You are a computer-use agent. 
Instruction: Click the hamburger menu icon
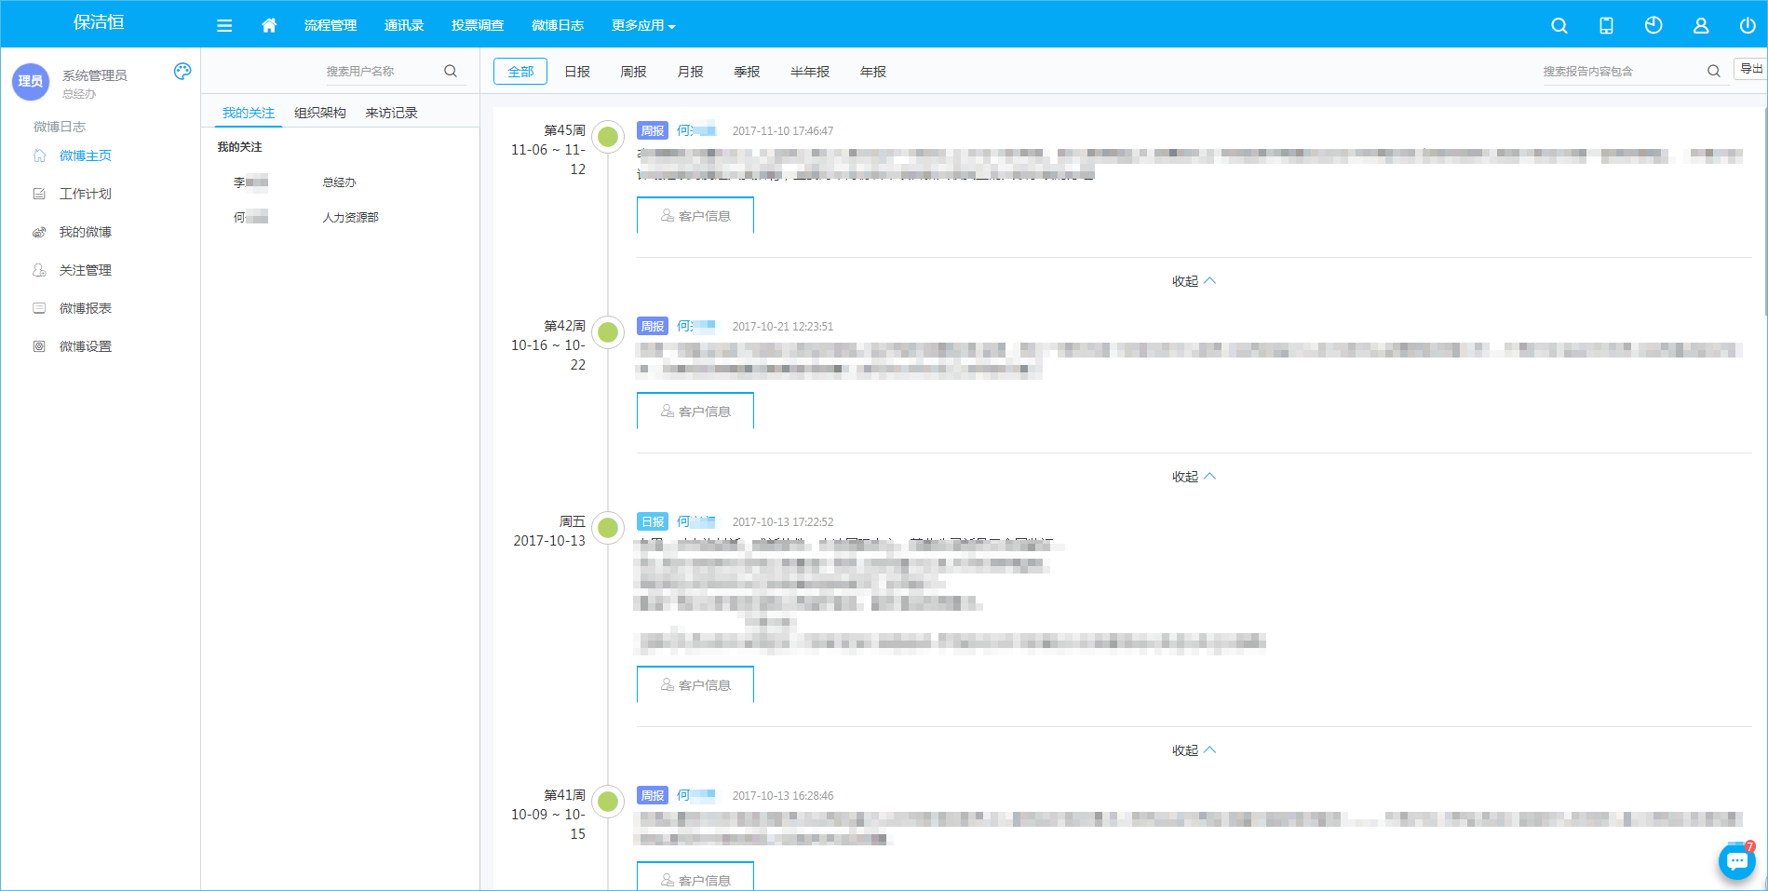(224, 26)
